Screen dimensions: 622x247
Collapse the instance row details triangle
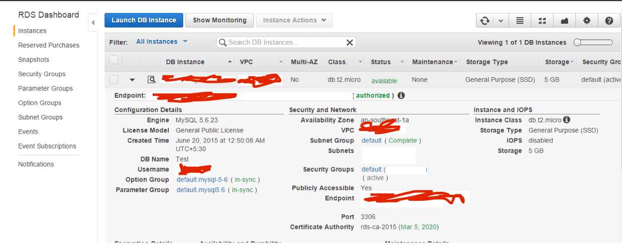pyautogui.click(x=132, y=80)
